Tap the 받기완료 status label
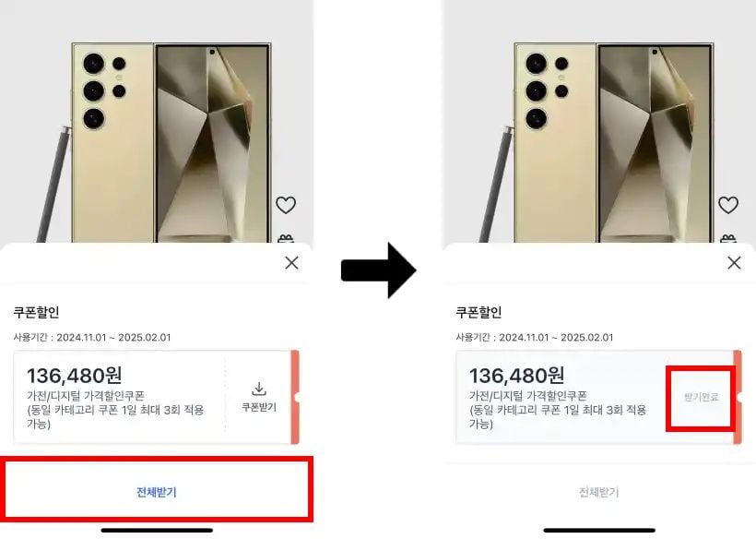 coord(702,397)
